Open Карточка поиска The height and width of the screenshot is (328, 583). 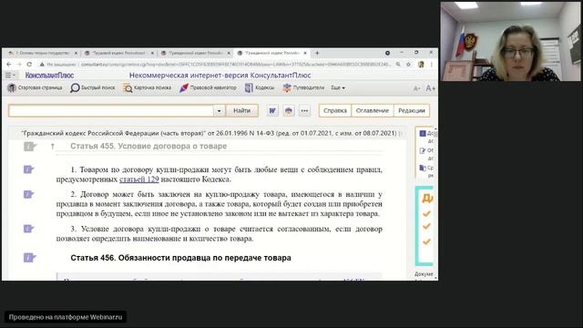point(148,87)
